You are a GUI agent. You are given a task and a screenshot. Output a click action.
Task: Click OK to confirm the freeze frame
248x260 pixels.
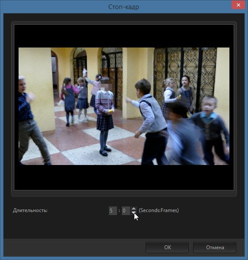coord(167,247)
